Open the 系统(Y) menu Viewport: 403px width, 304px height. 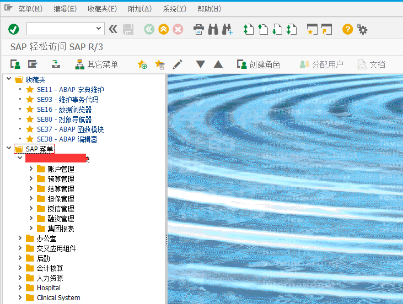(x=175, y=9)
